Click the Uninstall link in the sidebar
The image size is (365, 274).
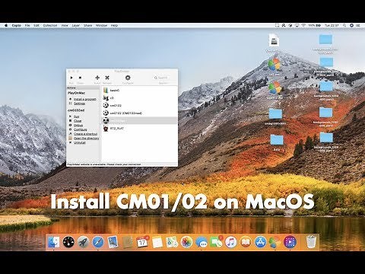click(x=80, y=142)
